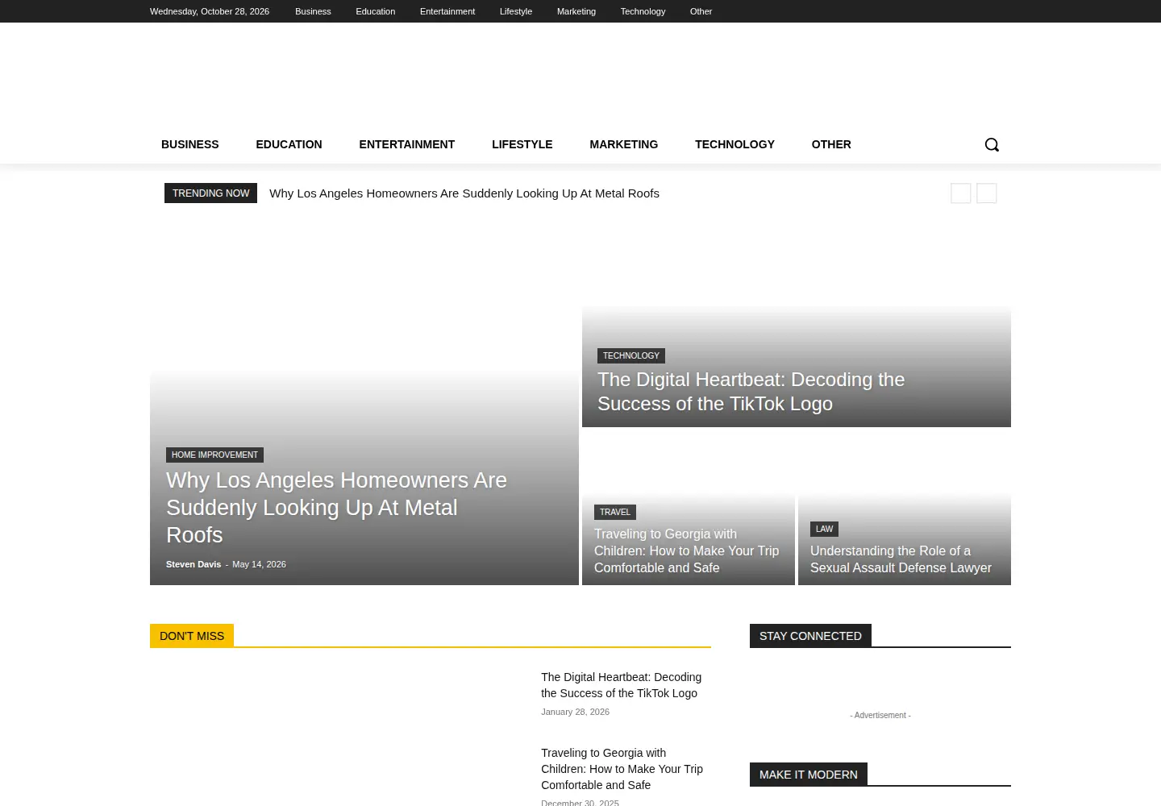Open the featured Georgia travel headline with TRAVEL tag
The image size is (1161, 806).
point(687,550)
